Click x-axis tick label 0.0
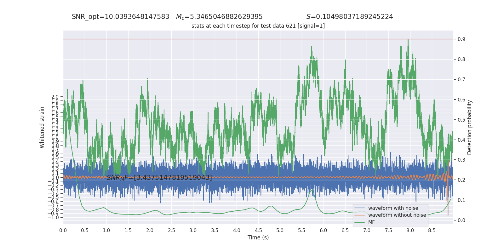This screenshot has height=252, width=504. (63, 231)
